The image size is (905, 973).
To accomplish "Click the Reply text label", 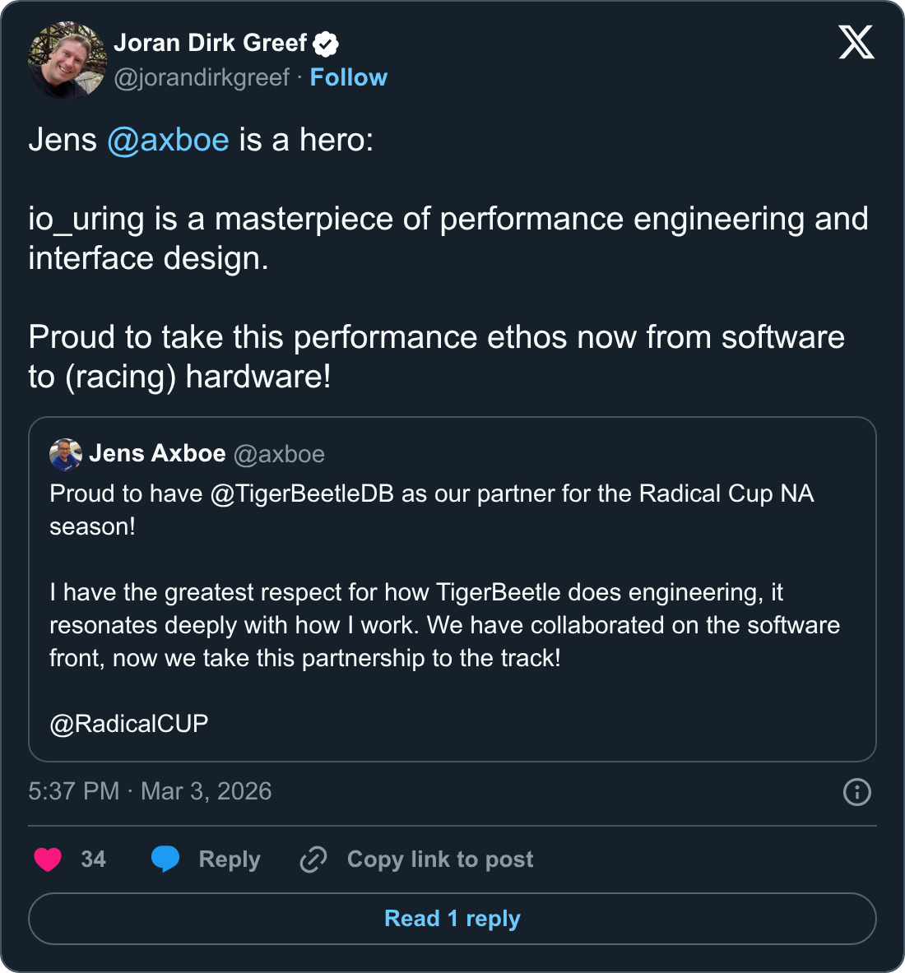I will [229, 859].
